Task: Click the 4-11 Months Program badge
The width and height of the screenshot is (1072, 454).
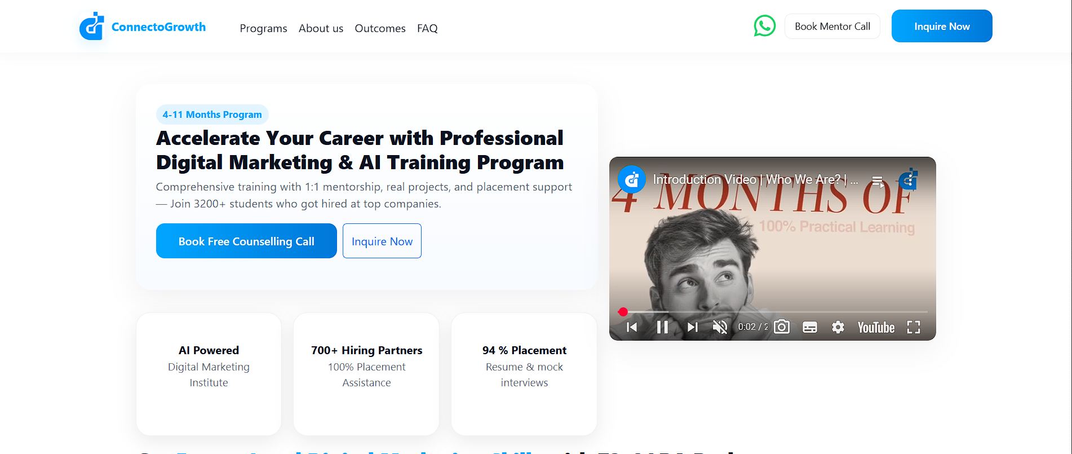Action: pyautogui.click(x=212, y=114)
